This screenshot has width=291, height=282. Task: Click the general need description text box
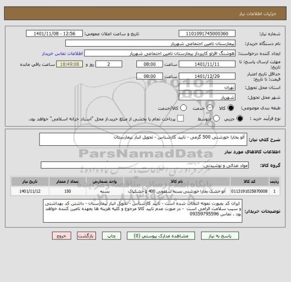[x=143, y=139]
